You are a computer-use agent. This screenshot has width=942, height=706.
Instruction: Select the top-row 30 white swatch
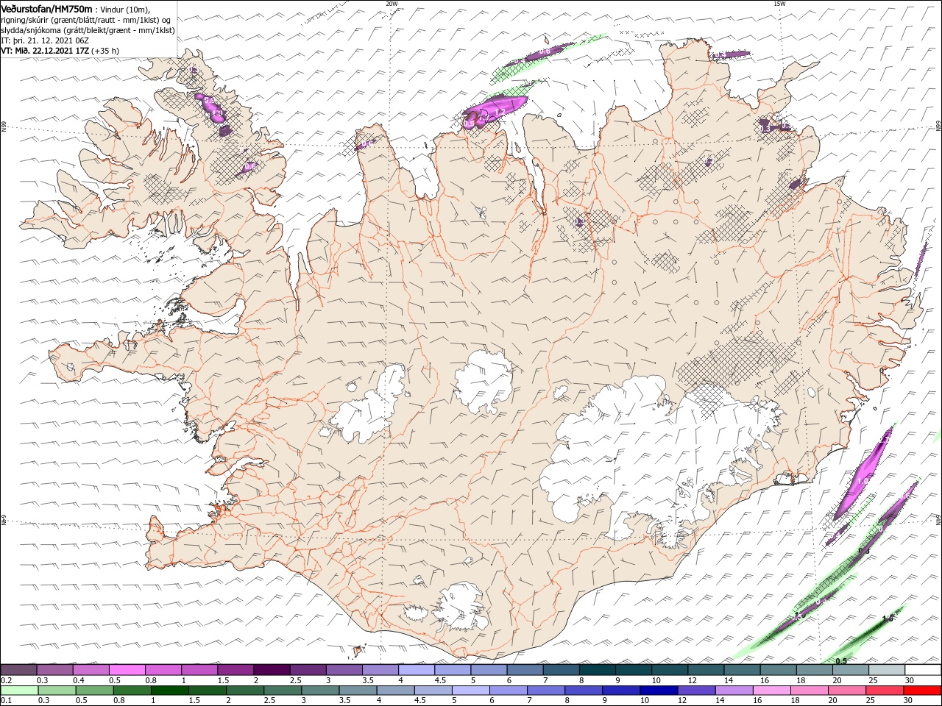click(924, 670)
